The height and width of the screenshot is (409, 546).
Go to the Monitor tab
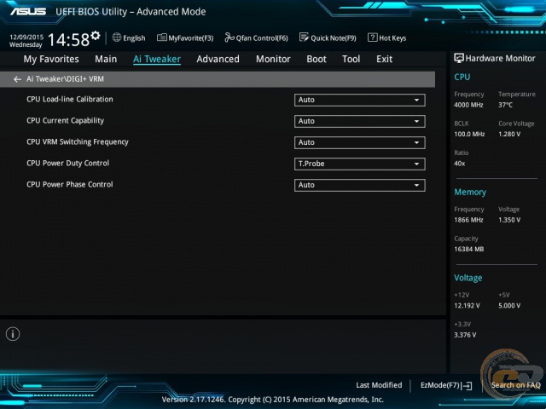273,59
